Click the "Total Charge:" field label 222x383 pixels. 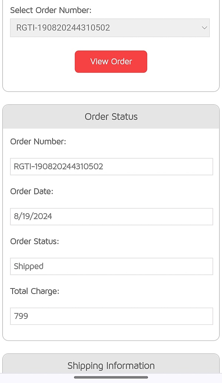35,291
